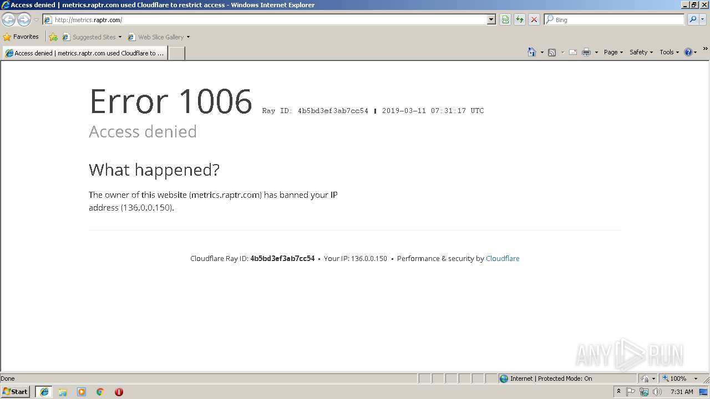Add to Favorites Bar star icon

tap(53, 37)
